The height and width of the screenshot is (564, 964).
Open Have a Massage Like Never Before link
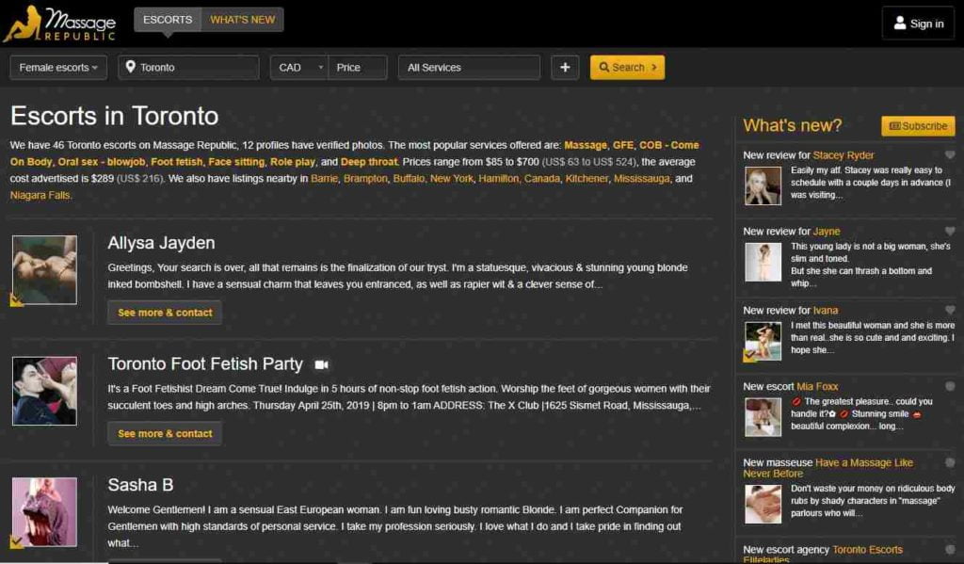coord(828,468)
